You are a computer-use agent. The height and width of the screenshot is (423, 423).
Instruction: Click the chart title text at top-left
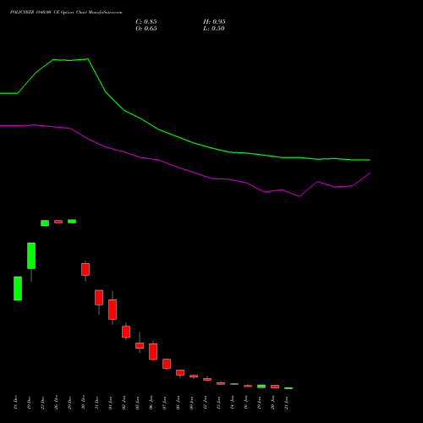(66, 13)
